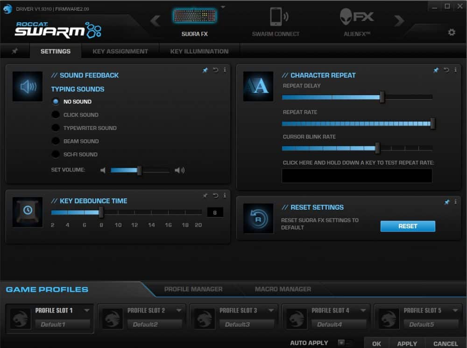
Task: Open the Profile Slot 5 dropdown
Action: click(455, 310)
